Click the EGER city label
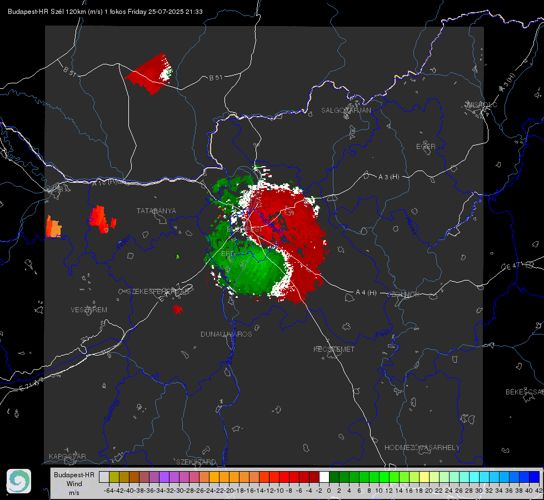This screenshot has height=500, width=544. click(426, 147)
